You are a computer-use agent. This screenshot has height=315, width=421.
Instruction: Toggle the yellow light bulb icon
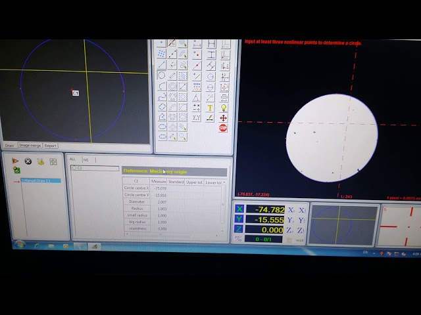click(224, 108)
